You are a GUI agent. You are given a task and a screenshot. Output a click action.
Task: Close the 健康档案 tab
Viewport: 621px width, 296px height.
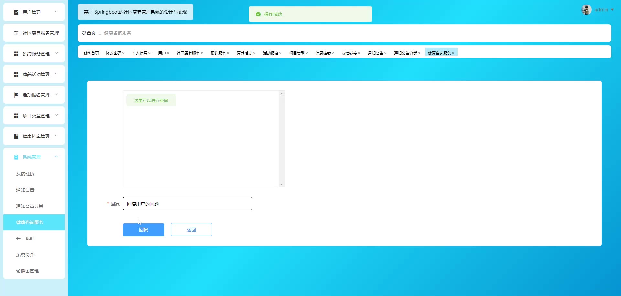[333, 53]
